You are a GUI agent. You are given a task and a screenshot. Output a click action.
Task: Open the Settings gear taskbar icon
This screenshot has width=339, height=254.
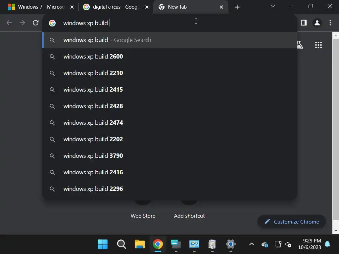click(231, 244)
